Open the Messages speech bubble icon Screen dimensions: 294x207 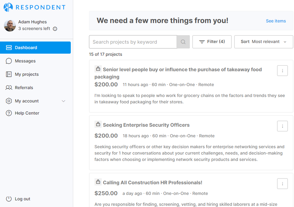[9, 61]
